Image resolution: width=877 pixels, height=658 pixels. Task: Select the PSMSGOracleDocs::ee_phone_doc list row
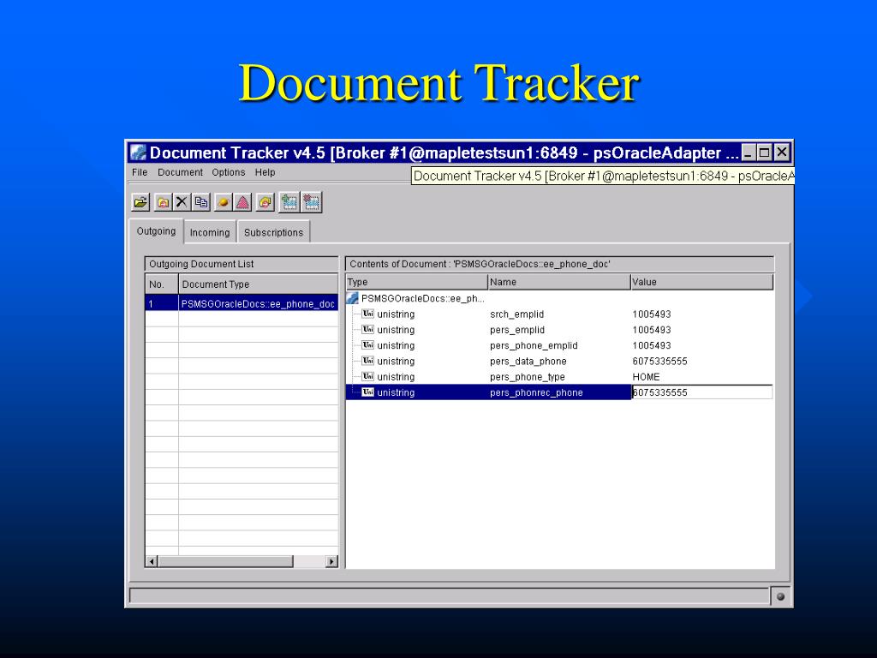[x=242, y=303]
